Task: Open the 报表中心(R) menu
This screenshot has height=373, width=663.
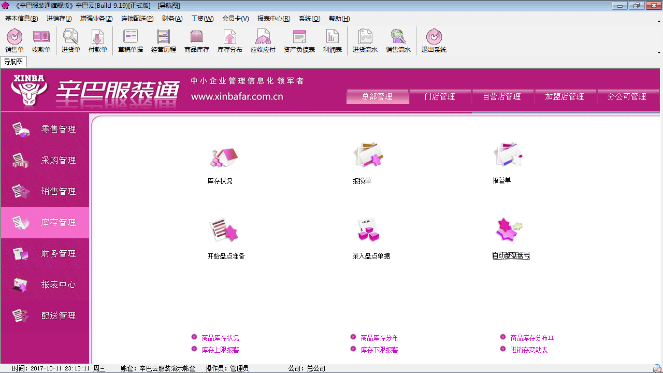Action: pyautogui.click(x=273, y=19)
